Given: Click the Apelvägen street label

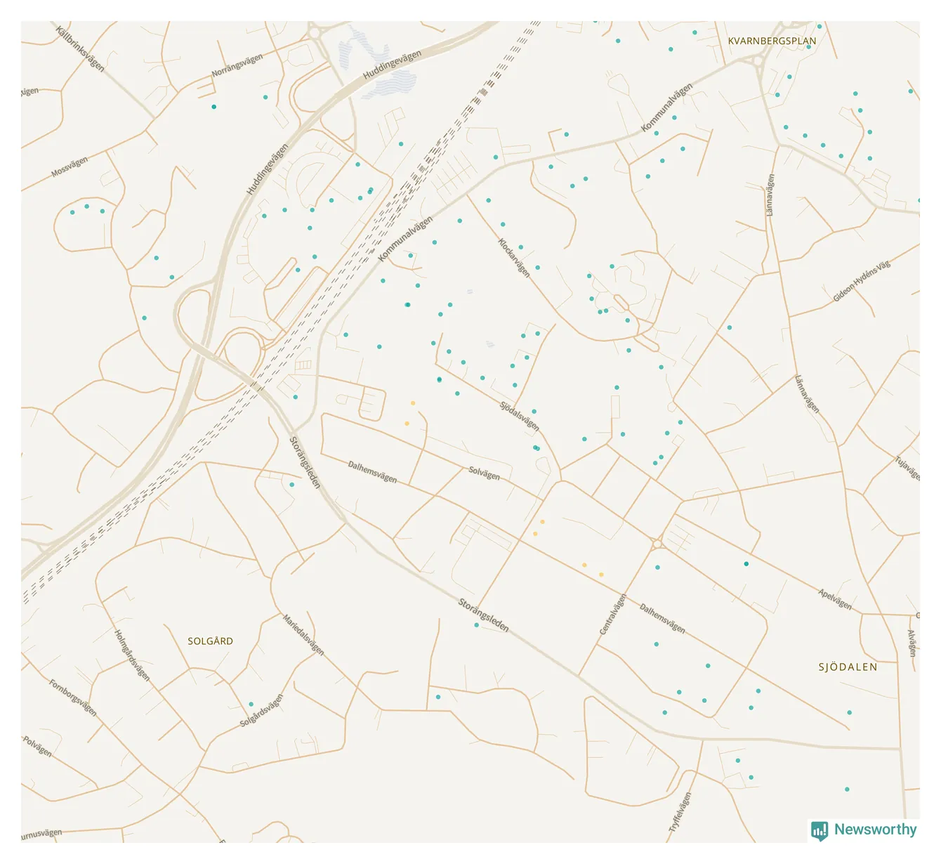Looking at the screenshot, I should pos(835,599).
